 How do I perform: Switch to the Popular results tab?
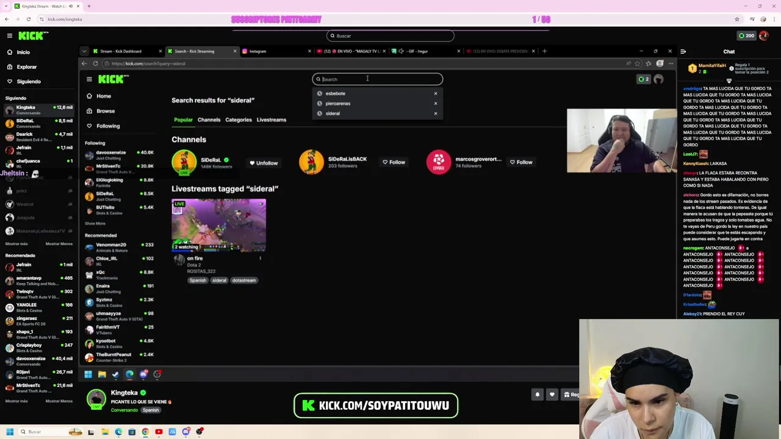click(183, 120)
